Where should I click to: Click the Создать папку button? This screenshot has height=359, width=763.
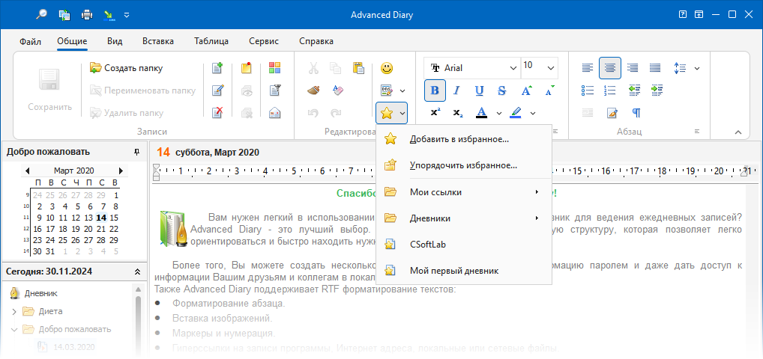pos(126,68)
